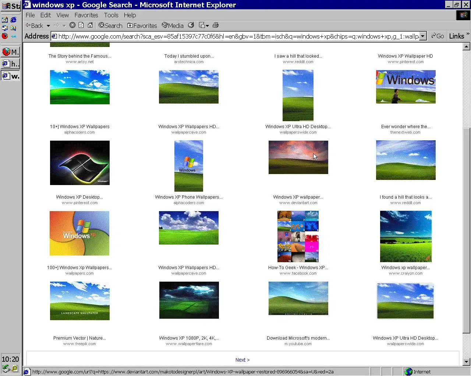Click the History toolbar icon
471x376 pixels.
[191, 25]
